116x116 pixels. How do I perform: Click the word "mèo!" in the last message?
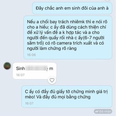30,97
